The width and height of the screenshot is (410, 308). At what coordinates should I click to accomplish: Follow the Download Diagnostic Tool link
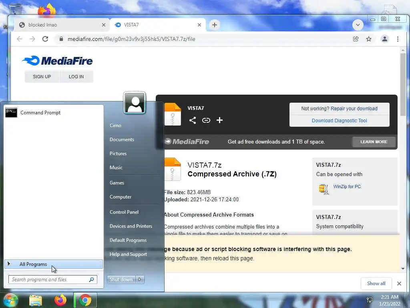coord(340,121)
